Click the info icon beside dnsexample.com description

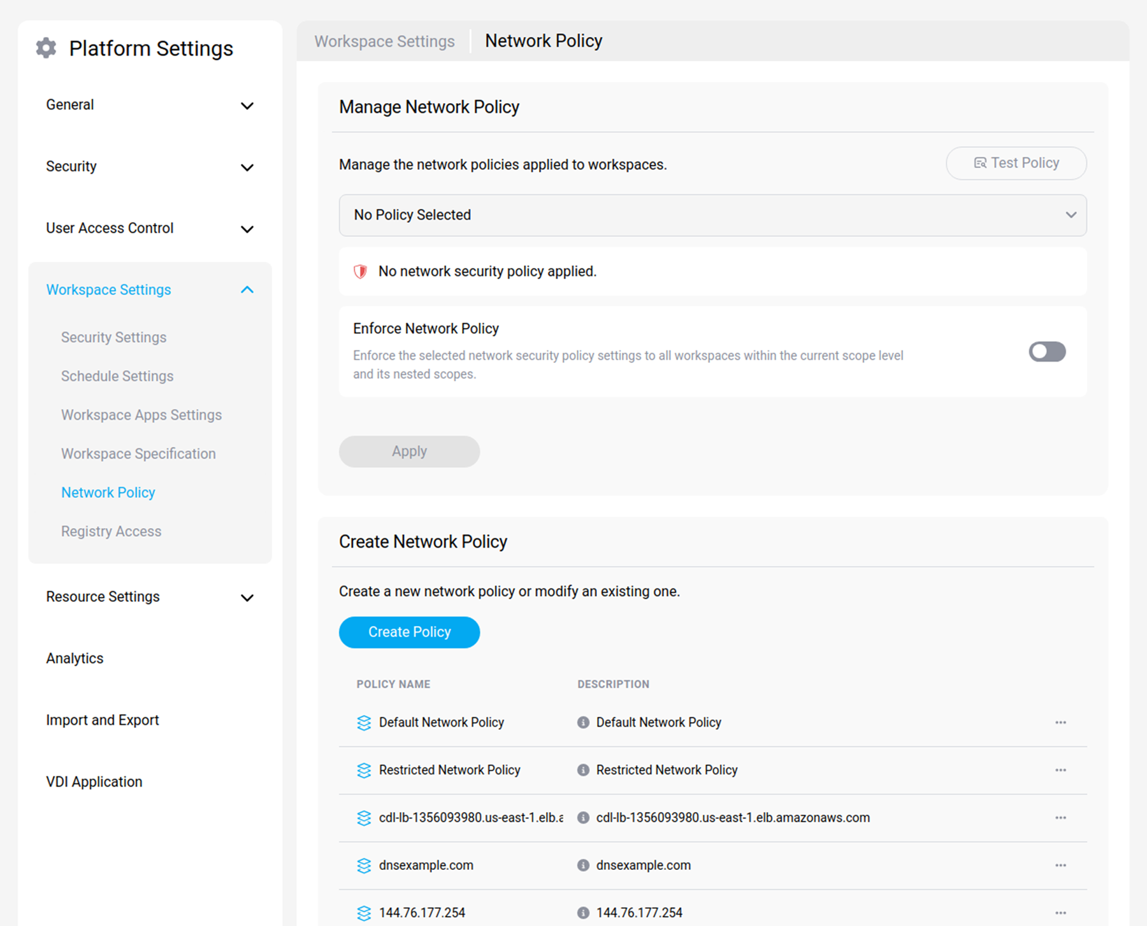pyautogui.click(x=582, y=865)
